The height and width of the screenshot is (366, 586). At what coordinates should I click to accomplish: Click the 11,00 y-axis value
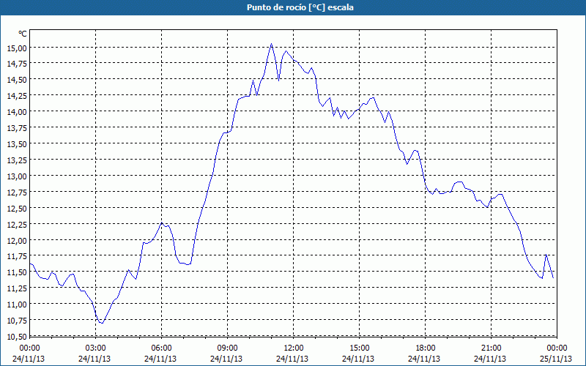point(17,304)
